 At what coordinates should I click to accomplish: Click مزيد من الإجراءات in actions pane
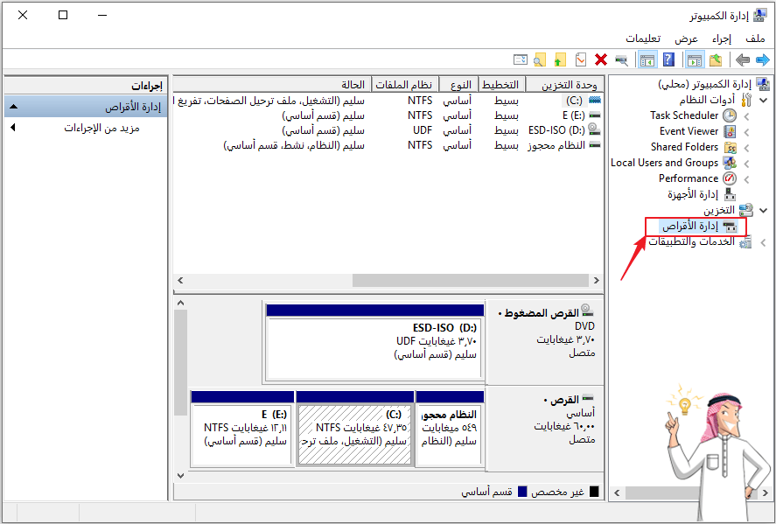(x=101, y=128)
